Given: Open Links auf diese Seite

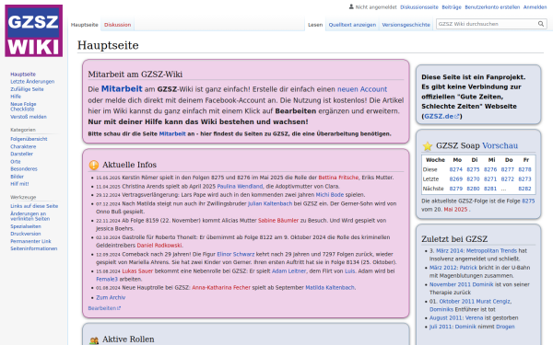Looking at the screenshot, I should (34, 206).
